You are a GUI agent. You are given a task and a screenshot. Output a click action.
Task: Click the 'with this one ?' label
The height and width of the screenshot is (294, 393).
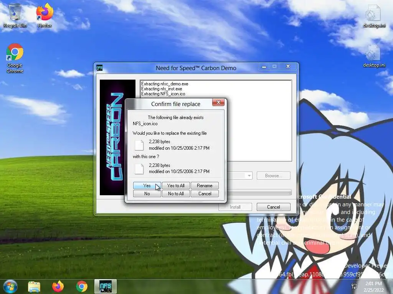click(146, 157)
